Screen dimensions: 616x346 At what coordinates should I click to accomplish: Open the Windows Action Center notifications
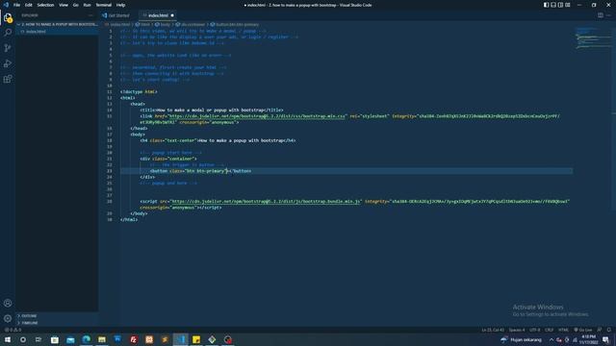(x=605, y=339)
